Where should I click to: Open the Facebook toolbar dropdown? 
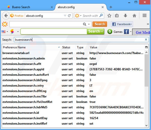point(122,24)
